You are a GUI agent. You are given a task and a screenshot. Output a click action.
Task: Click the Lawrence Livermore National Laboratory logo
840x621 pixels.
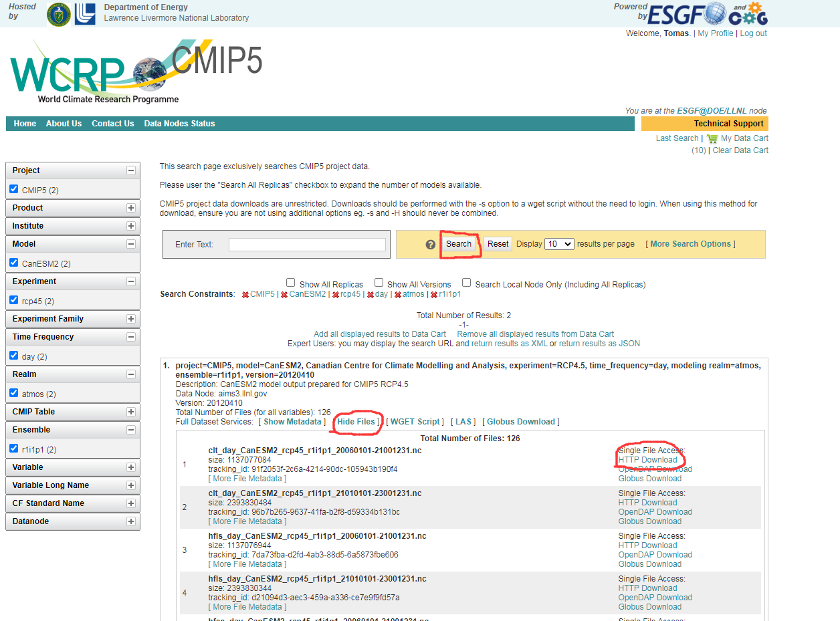coord(86,14)
